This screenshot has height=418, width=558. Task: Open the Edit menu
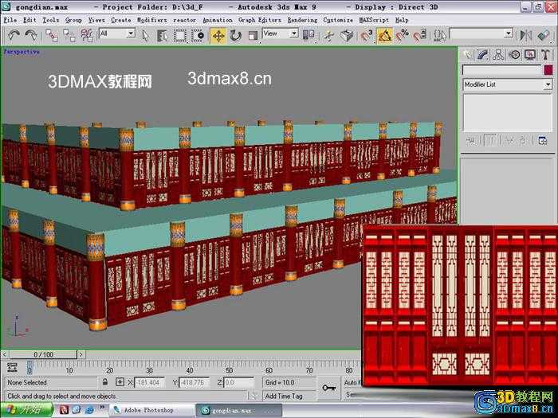[29, 20]
